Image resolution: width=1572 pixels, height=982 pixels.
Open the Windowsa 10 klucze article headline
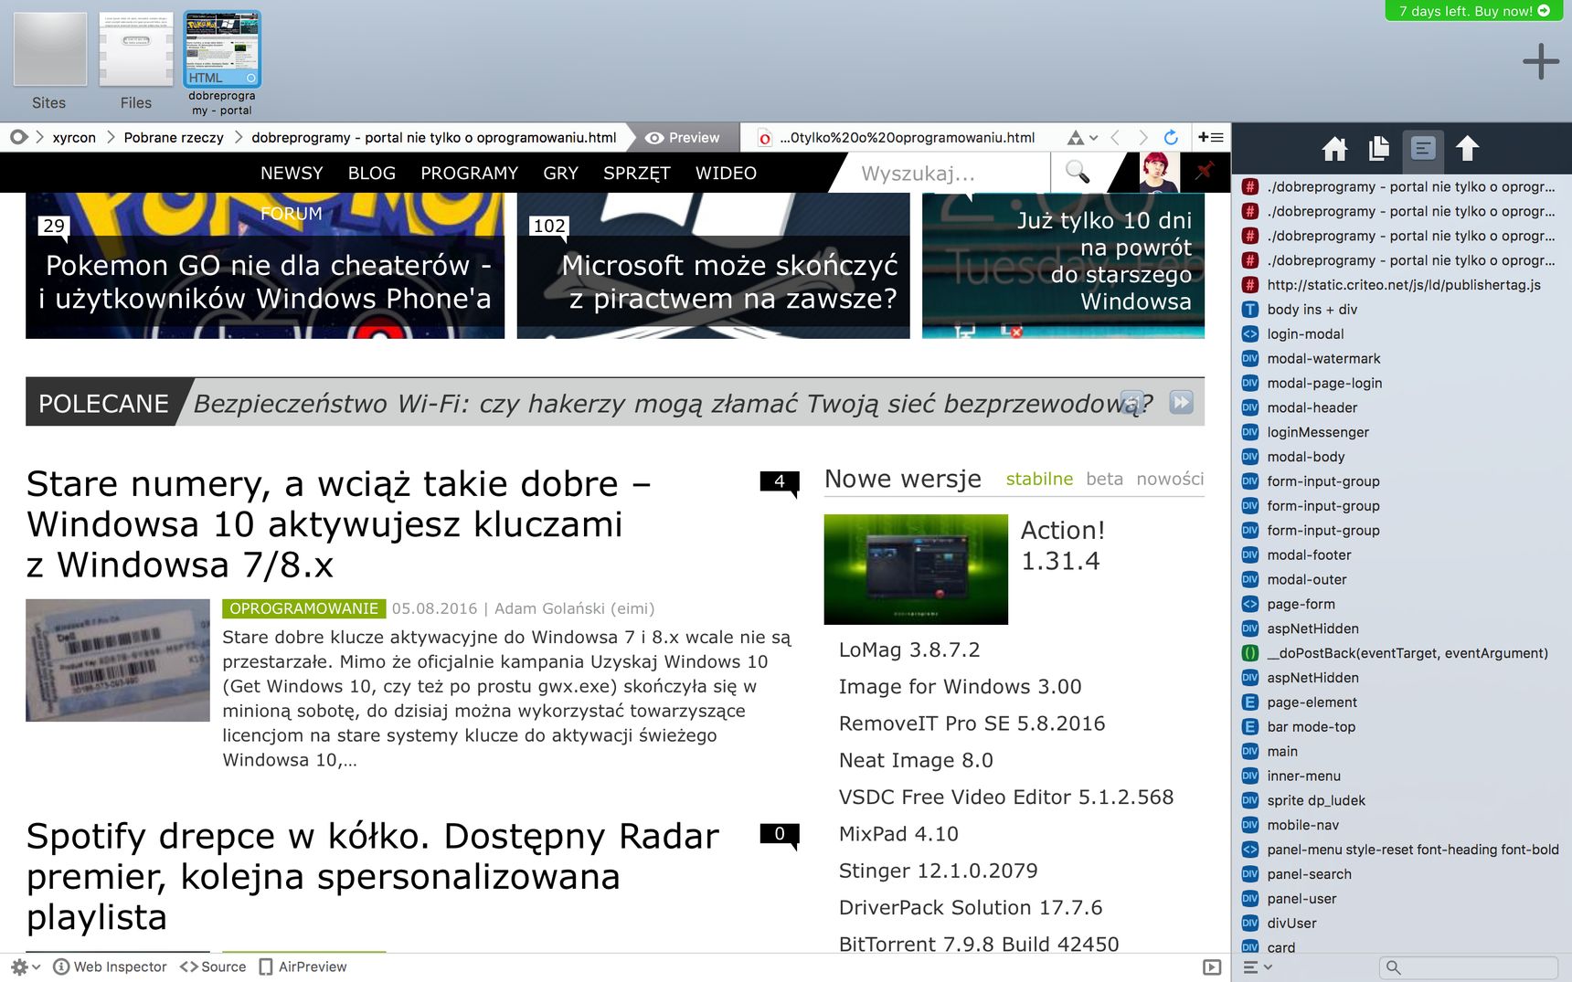coord(338,524)
